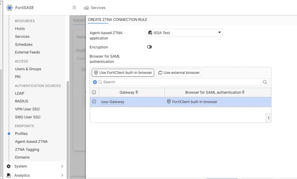Click the blue plus add icon in search bar
This screenshot has height=179, width=297.
pyautogui.click(x=95, y=82)
